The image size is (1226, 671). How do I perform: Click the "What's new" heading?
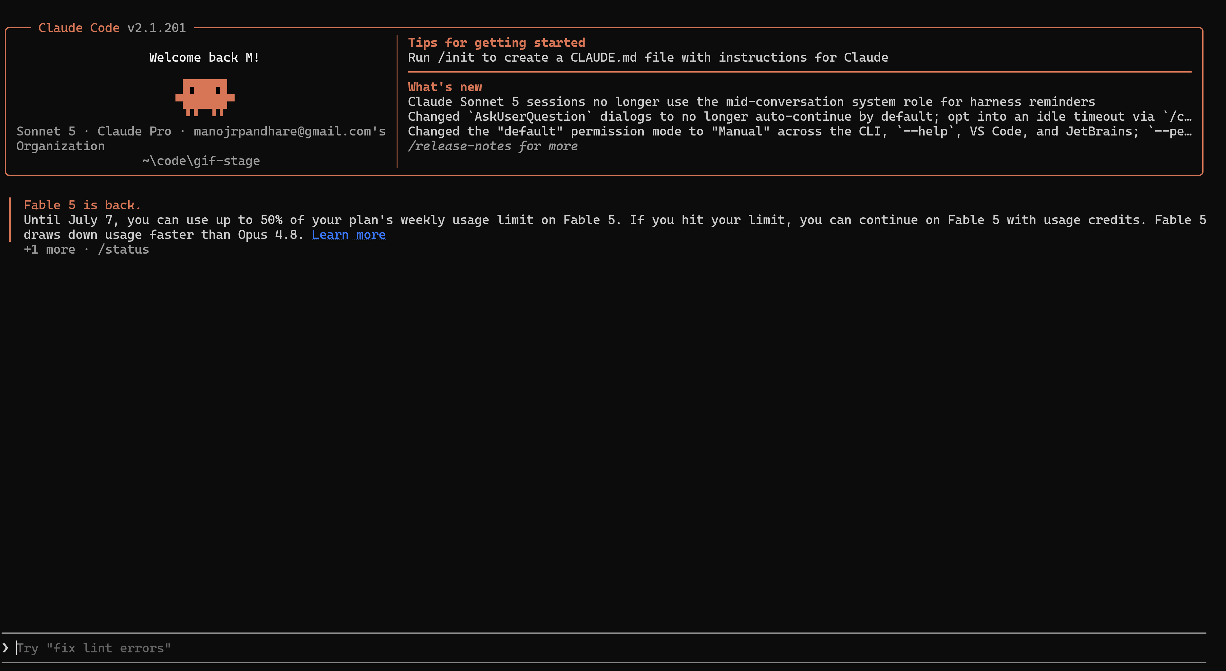click(x=445, y=87)
